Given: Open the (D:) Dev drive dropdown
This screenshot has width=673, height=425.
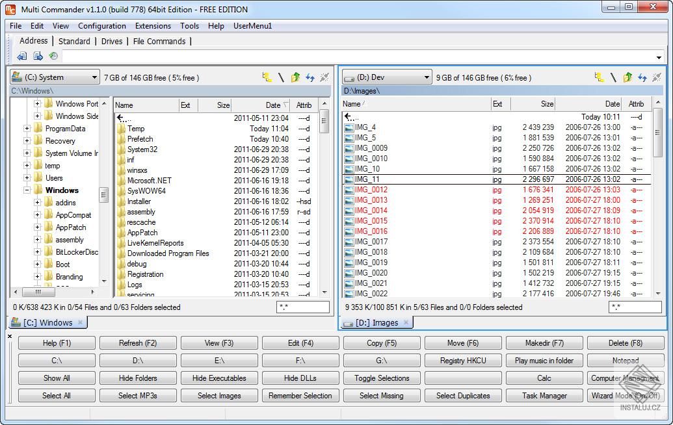Looking at the screenshot, I should 387,77.
